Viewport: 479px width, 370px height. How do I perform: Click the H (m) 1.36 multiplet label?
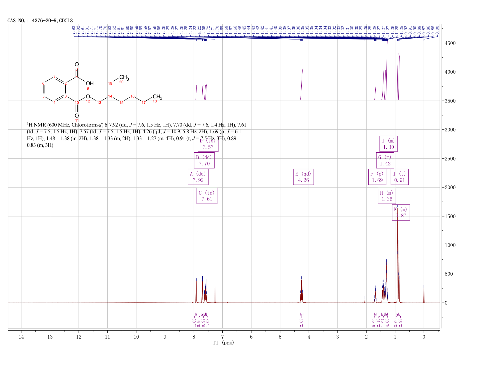(387, 196)
